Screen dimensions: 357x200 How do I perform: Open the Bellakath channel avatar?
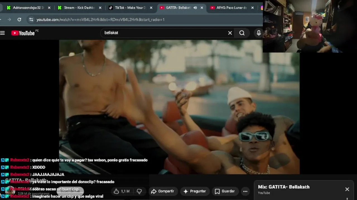point(10,191)
